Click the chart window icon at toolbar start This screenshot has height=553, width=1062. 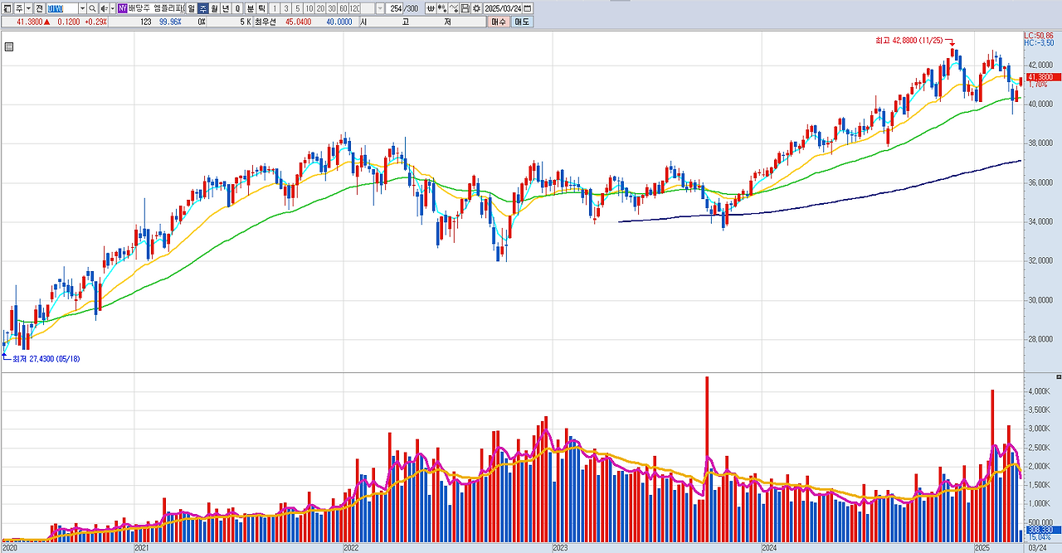[x=7, y=8]
